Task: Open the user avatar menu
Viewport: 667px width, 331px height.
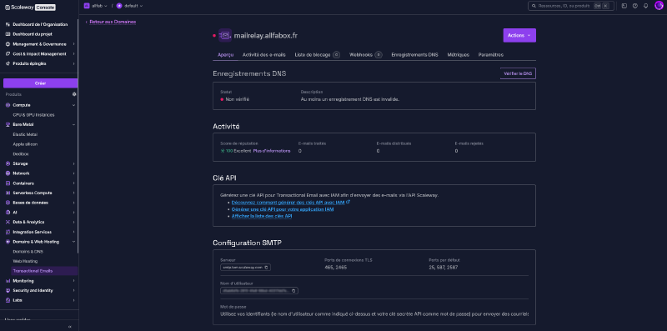Action: pos(659,6)
